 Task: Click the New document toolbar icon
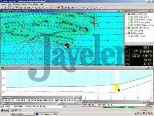coord(2,7)
